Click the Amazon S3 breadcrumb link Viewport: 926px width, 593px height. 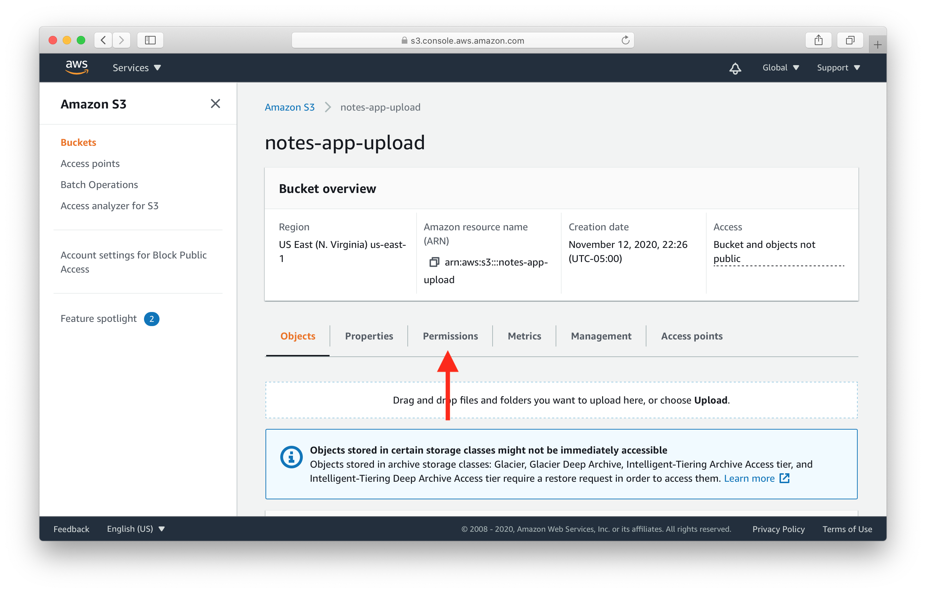point(289,107)
